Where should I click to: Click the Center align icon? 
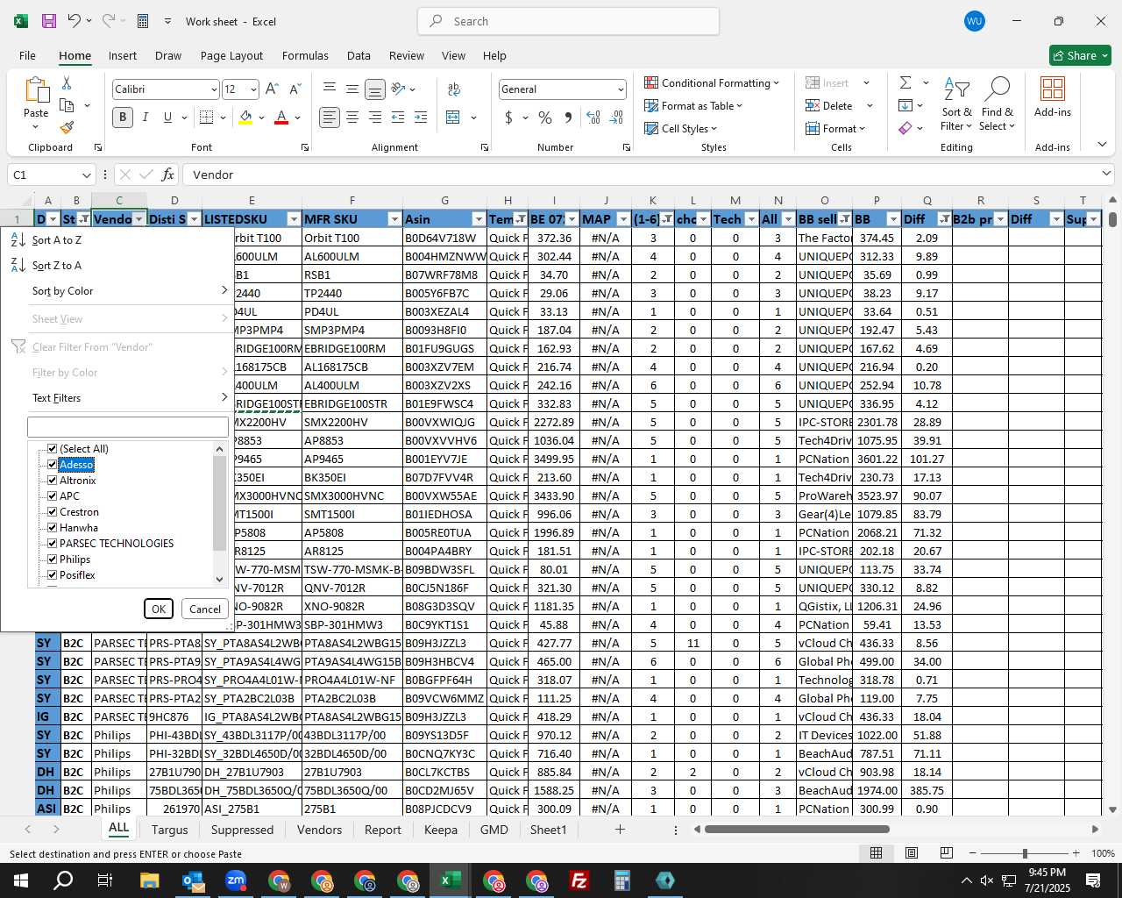352,118
